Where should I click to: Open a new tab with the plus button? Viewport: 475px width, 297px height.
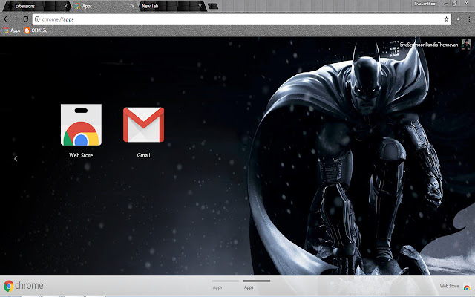tap(213, 6)
